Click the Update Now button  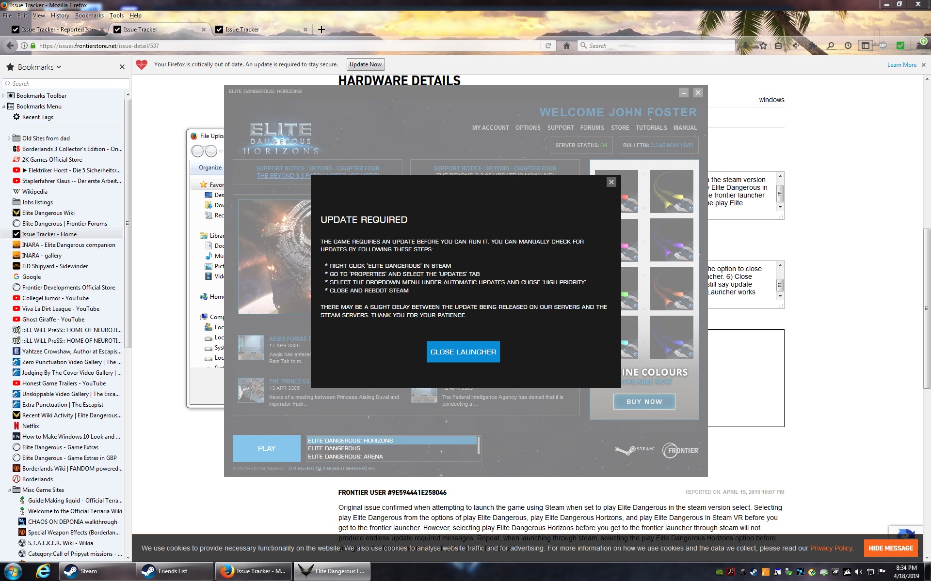point(366,64)
